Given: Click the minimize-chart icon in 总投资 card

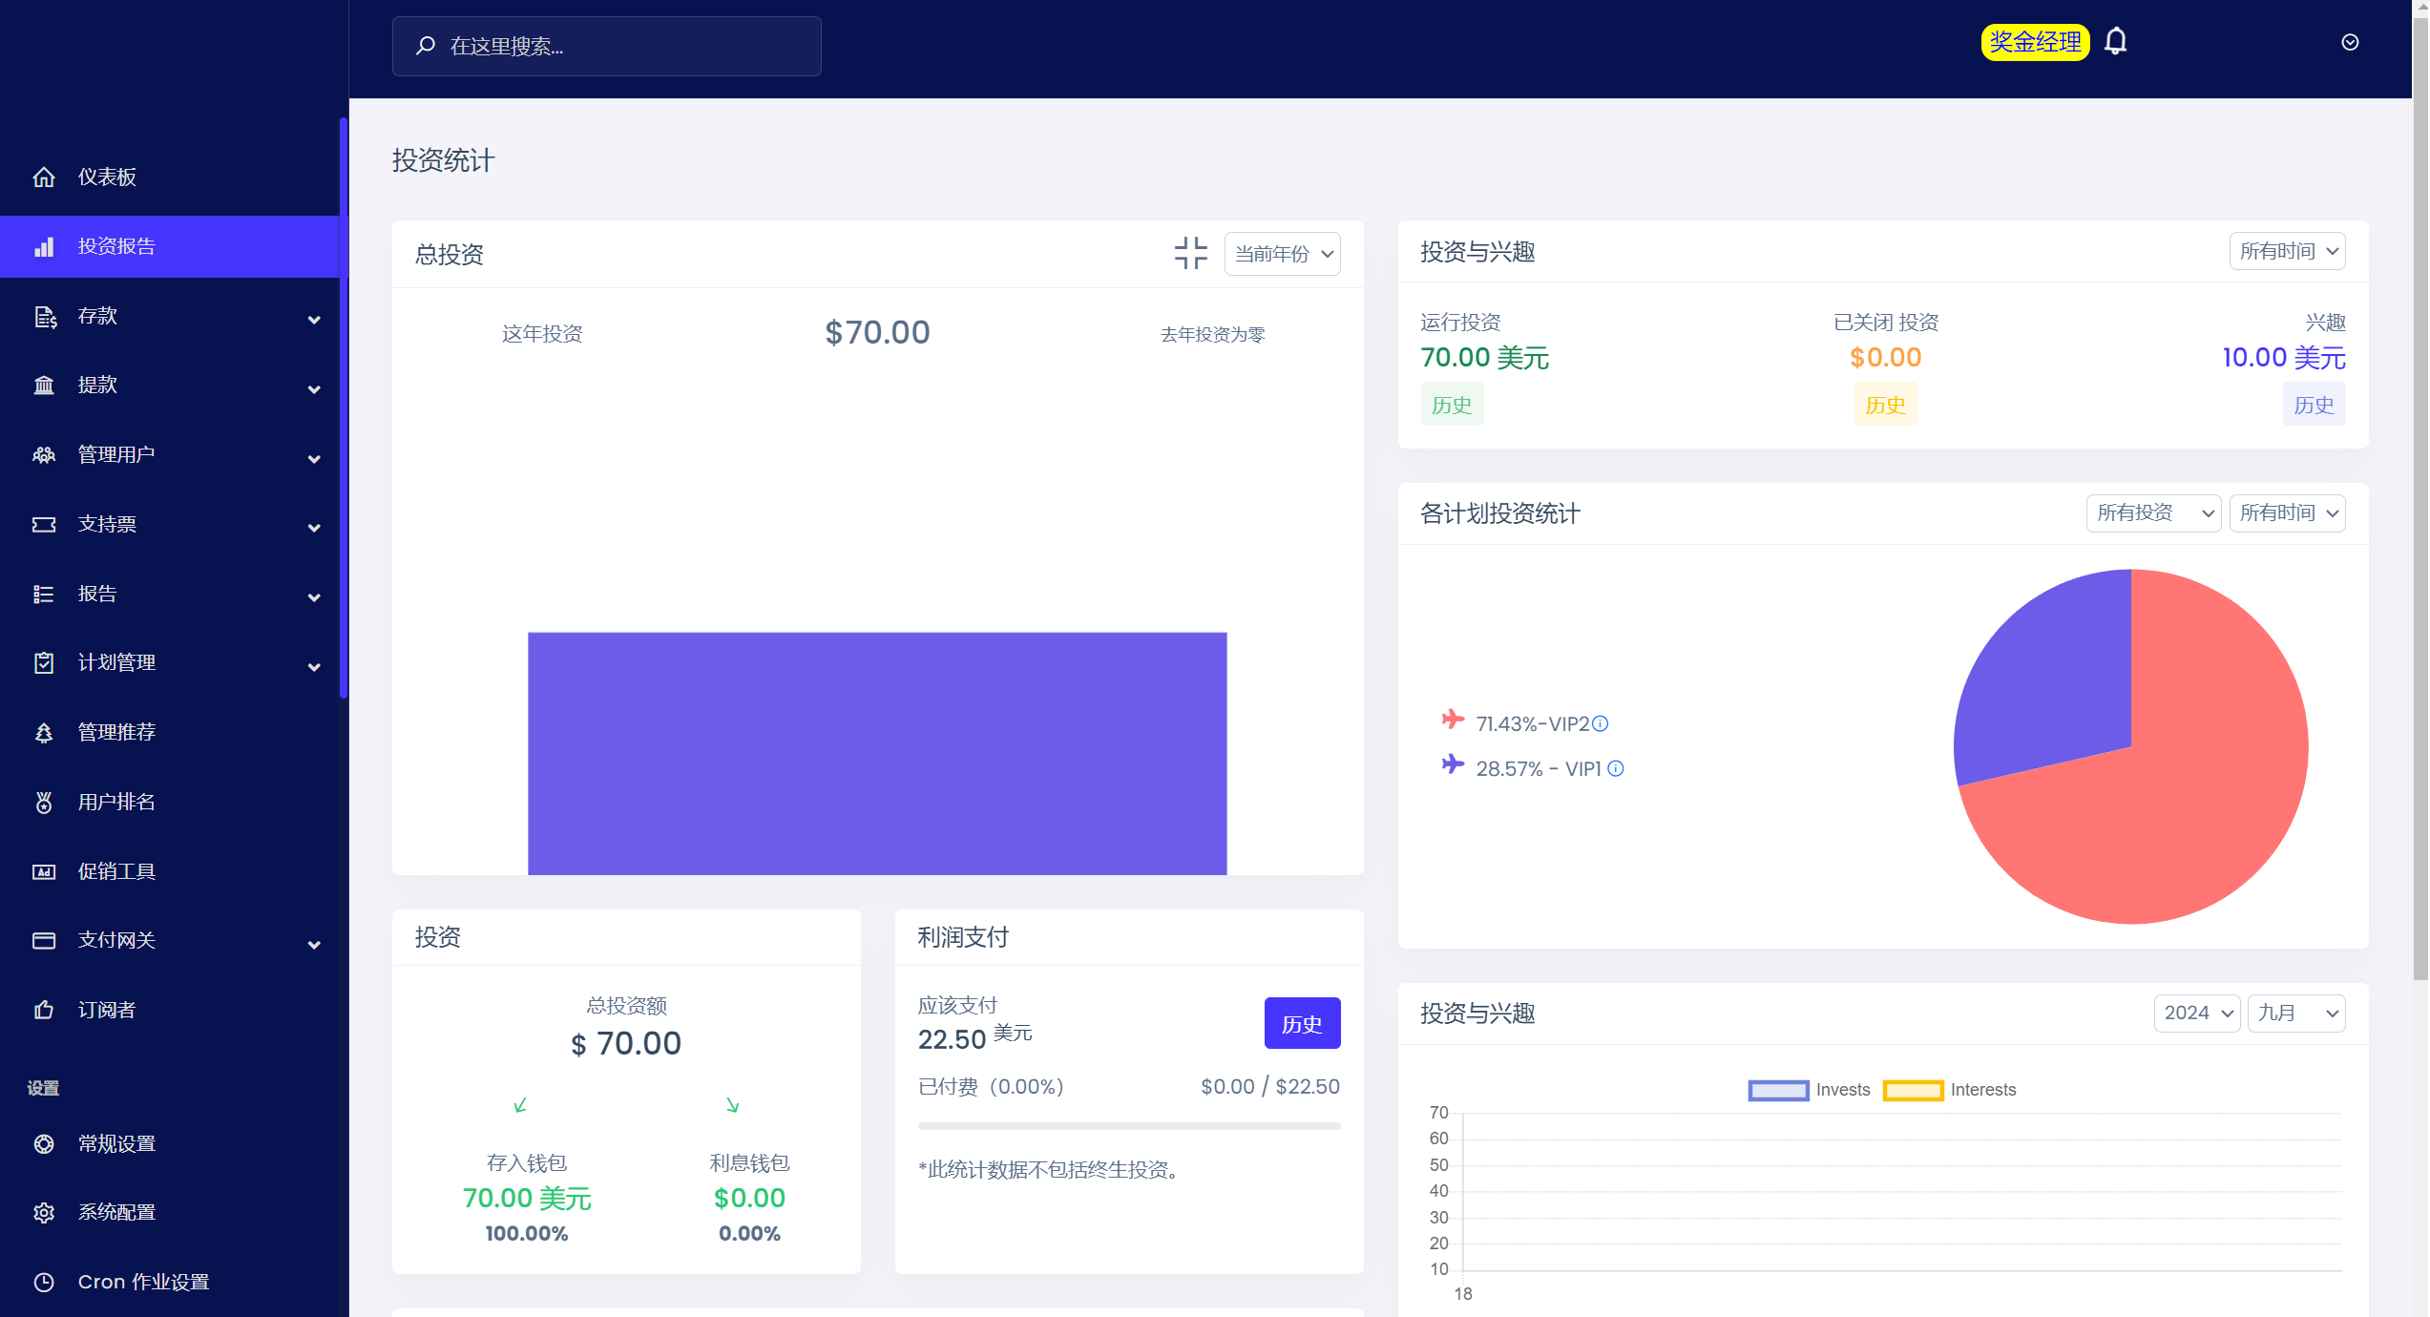Looking at the screenshot, I should point(1191,254).
